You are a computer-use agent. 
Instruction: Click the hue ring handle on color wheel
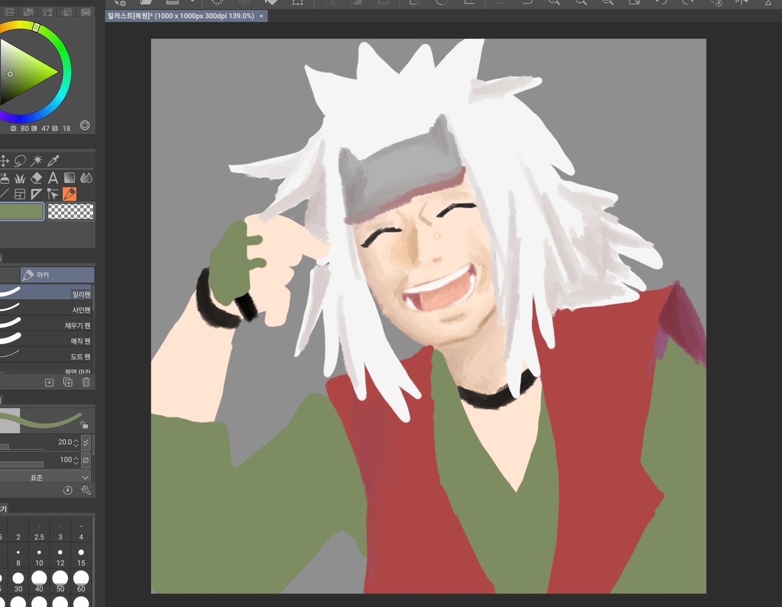point(37,28)
